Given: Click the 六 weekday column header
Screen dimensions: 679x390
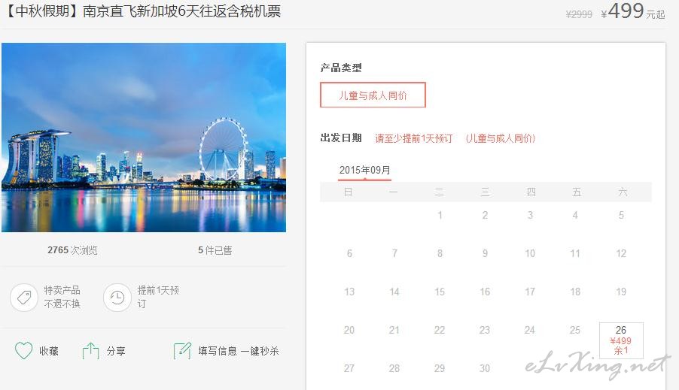Looking at the screenshot, I should pyautogui.click(x=623, y=192).
